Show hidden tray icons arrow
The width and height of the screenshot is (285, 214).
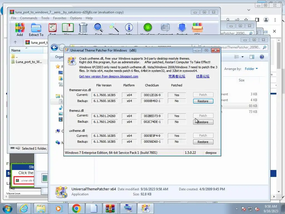[x=237, y=209]
